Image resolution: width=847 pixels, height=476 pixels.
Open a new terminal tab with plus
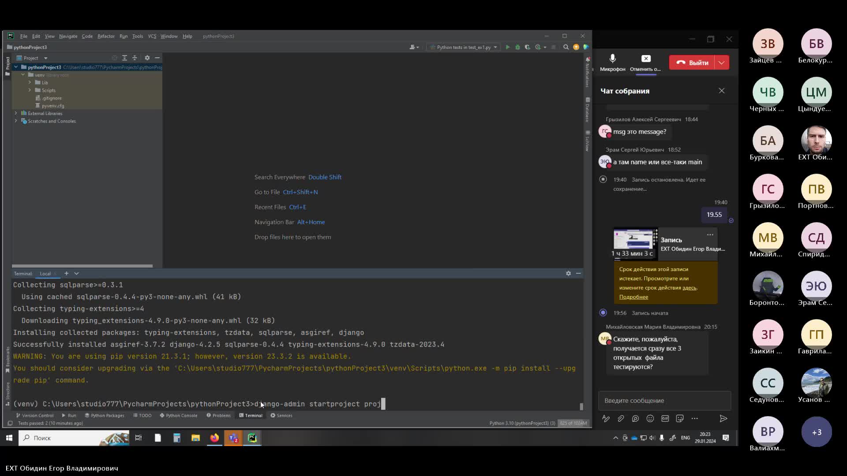pos(66,273)
